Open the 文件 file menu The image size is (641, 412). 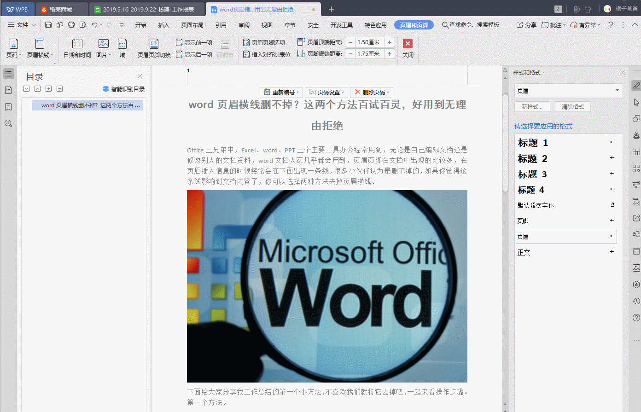pos(21,25)
